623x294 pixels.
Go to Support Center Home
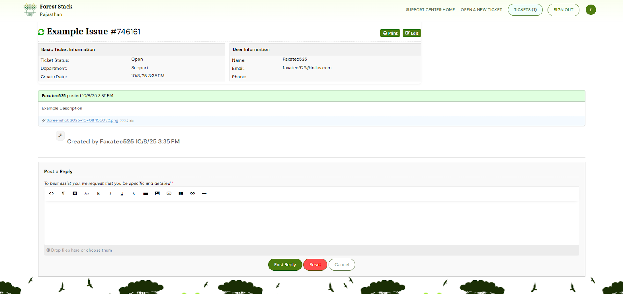430,10
